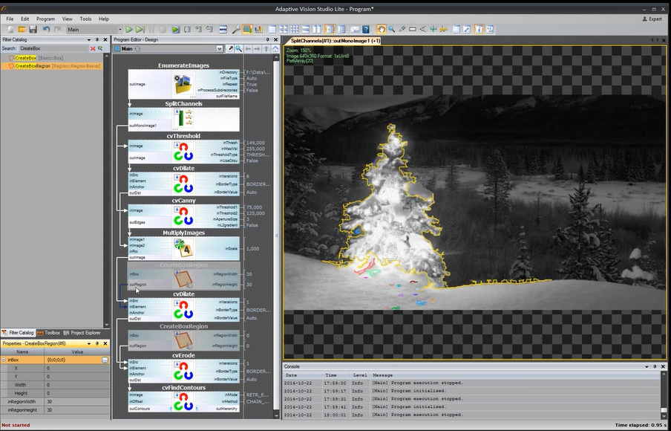Click the ellipsis button in inBox value
The width and height of the screenshot is (671, 431).
pos(105,360)
